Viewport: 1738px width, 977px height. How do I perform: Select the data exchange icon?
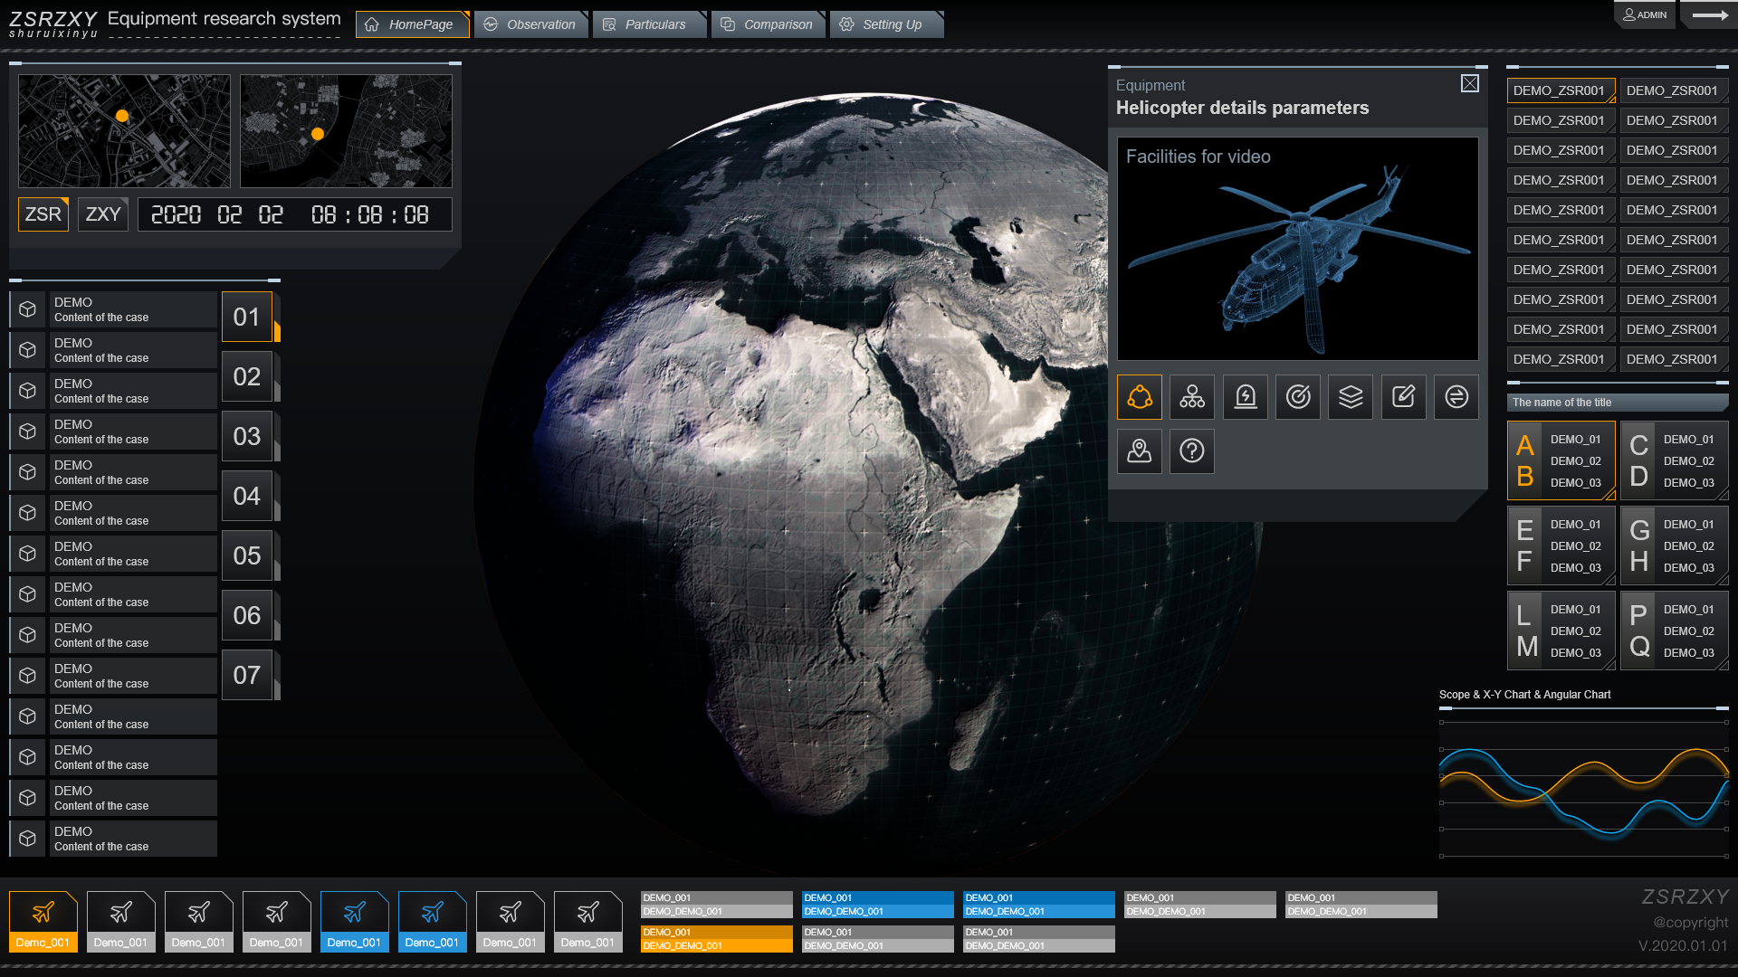(x=1456, y=396)
